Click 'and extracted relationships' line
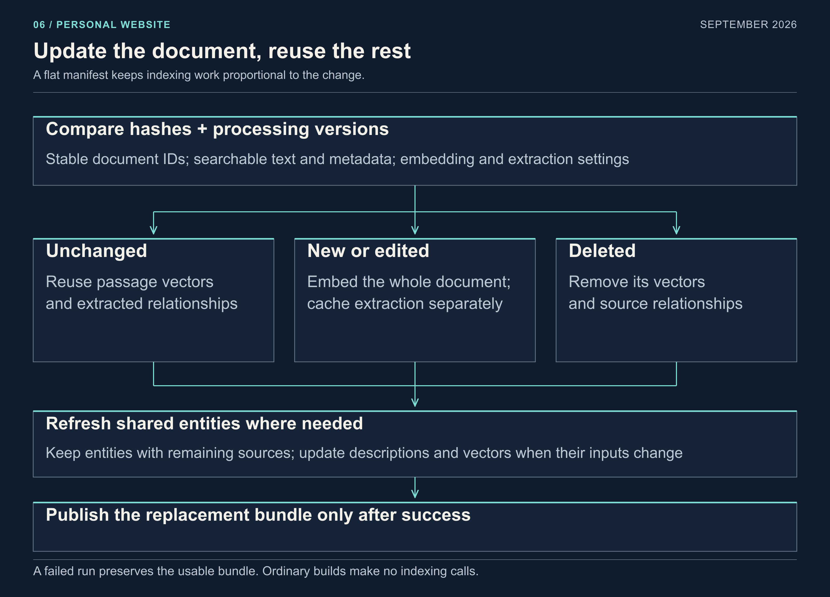Viewport: 830px width, 597px height. 142,304
